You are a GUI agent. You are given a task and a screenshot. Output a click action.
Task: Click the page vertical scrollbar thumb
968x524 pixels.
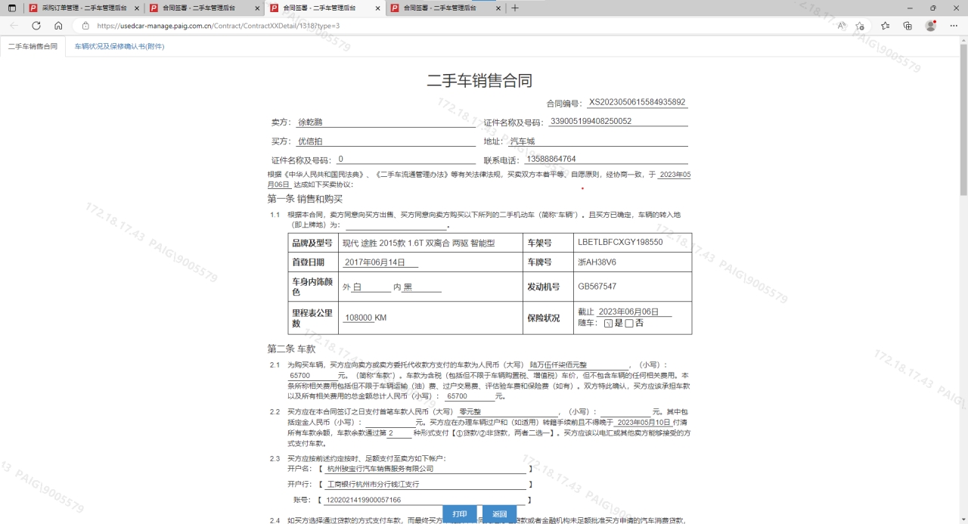tap(963, 119)
